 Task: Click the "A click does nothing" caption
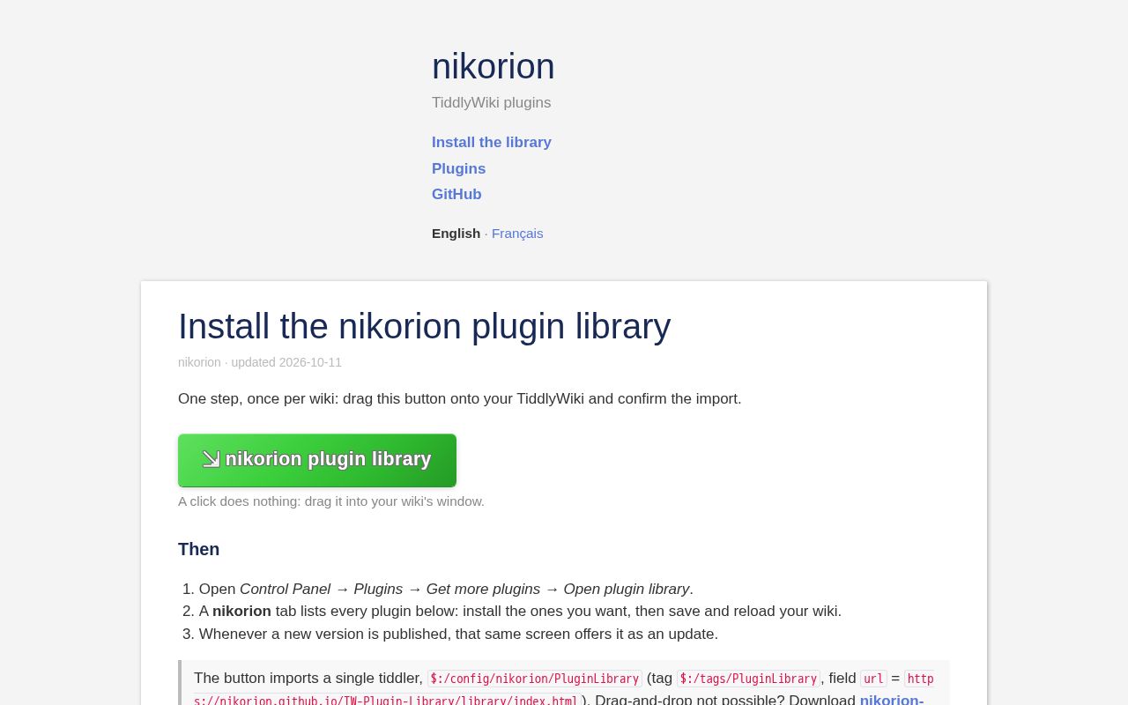pos(331,501)
